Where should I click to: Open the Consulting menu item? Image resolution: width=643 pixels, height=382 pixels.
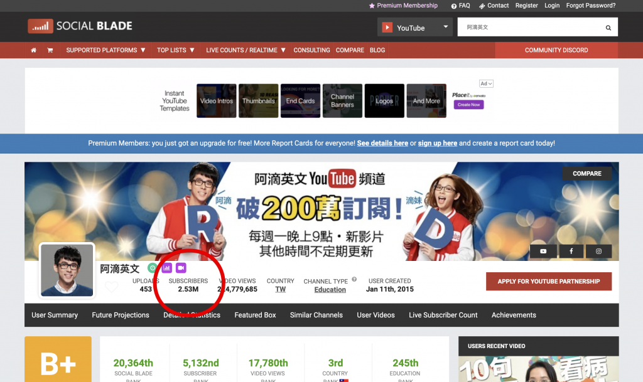click(x=311, y=50)
